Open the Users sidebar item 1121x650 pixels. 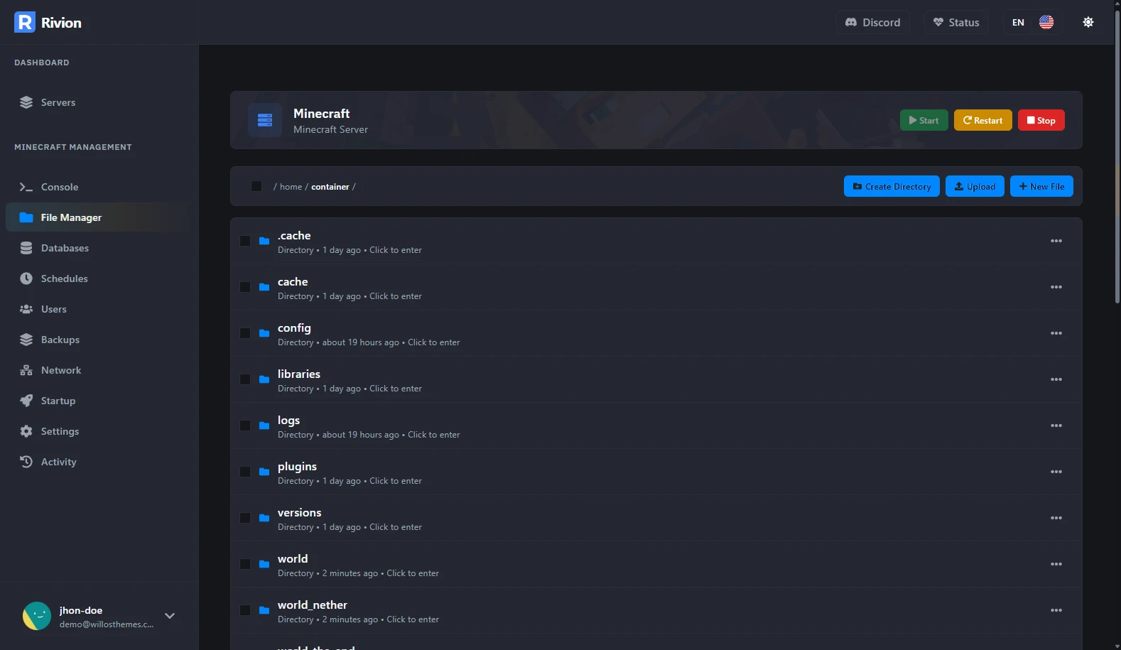tap(98, 309)
